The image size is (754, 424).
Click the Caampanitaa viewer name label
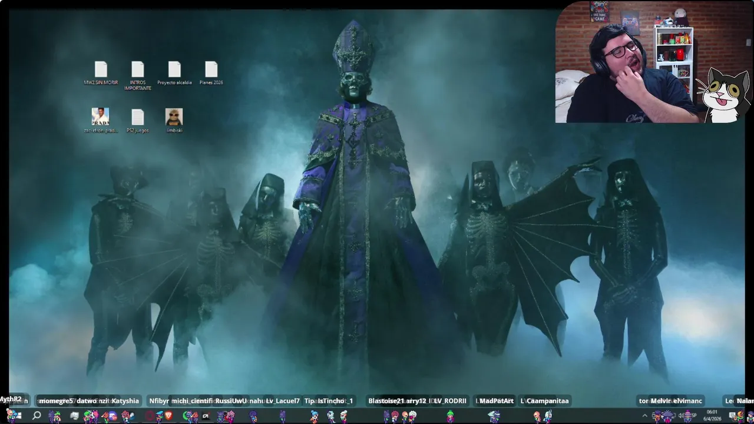(x=548, y=401)
